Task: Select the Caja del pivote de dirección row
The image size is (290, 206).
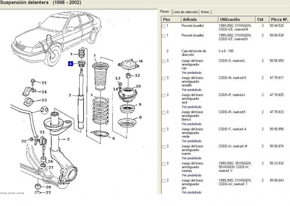Action: pyautogui.click(x=225, y=53)
